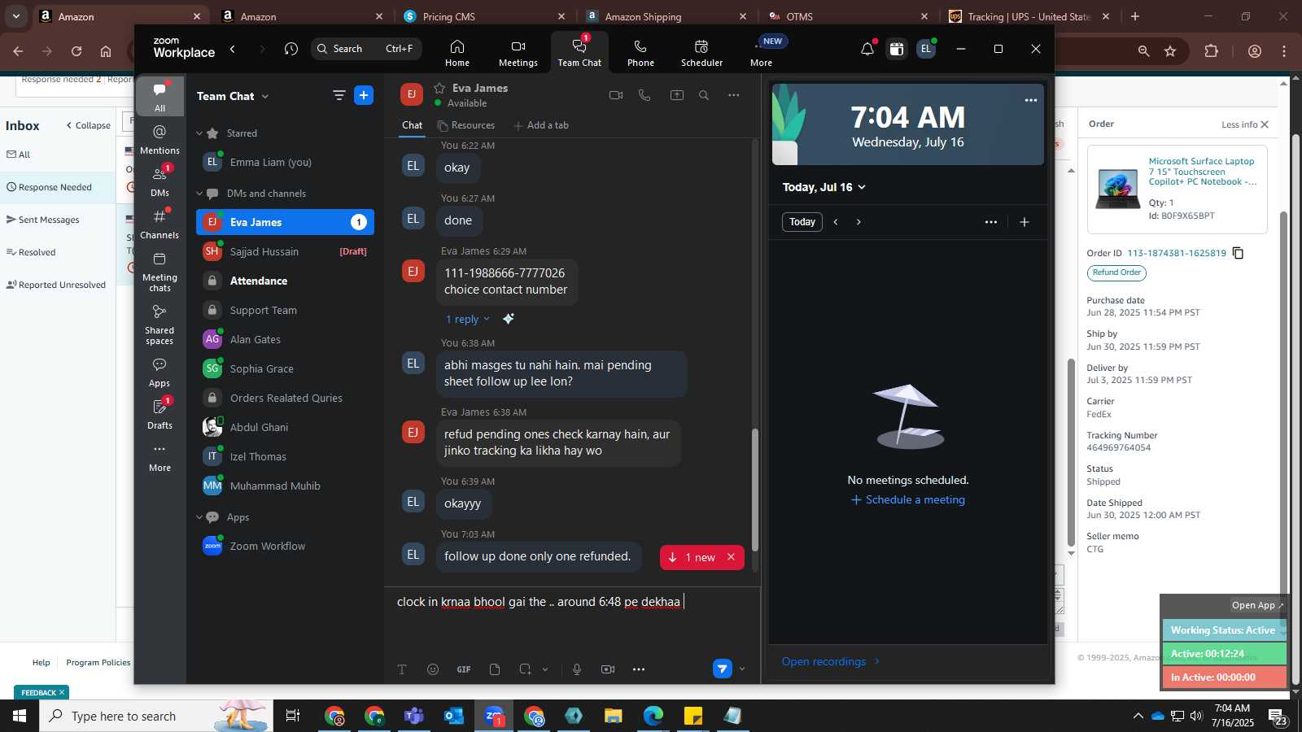Dismiss the 1 new message badge
Viewport: 1302px width, 732px height.
(731, 557)
